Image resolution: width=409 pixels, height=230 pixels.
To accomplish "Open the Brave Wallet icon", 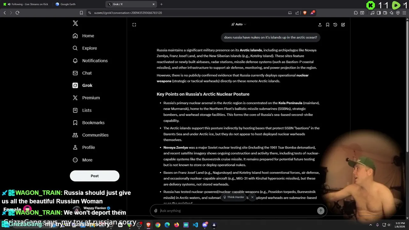I will pyautogui.click(x=385, y=13).
